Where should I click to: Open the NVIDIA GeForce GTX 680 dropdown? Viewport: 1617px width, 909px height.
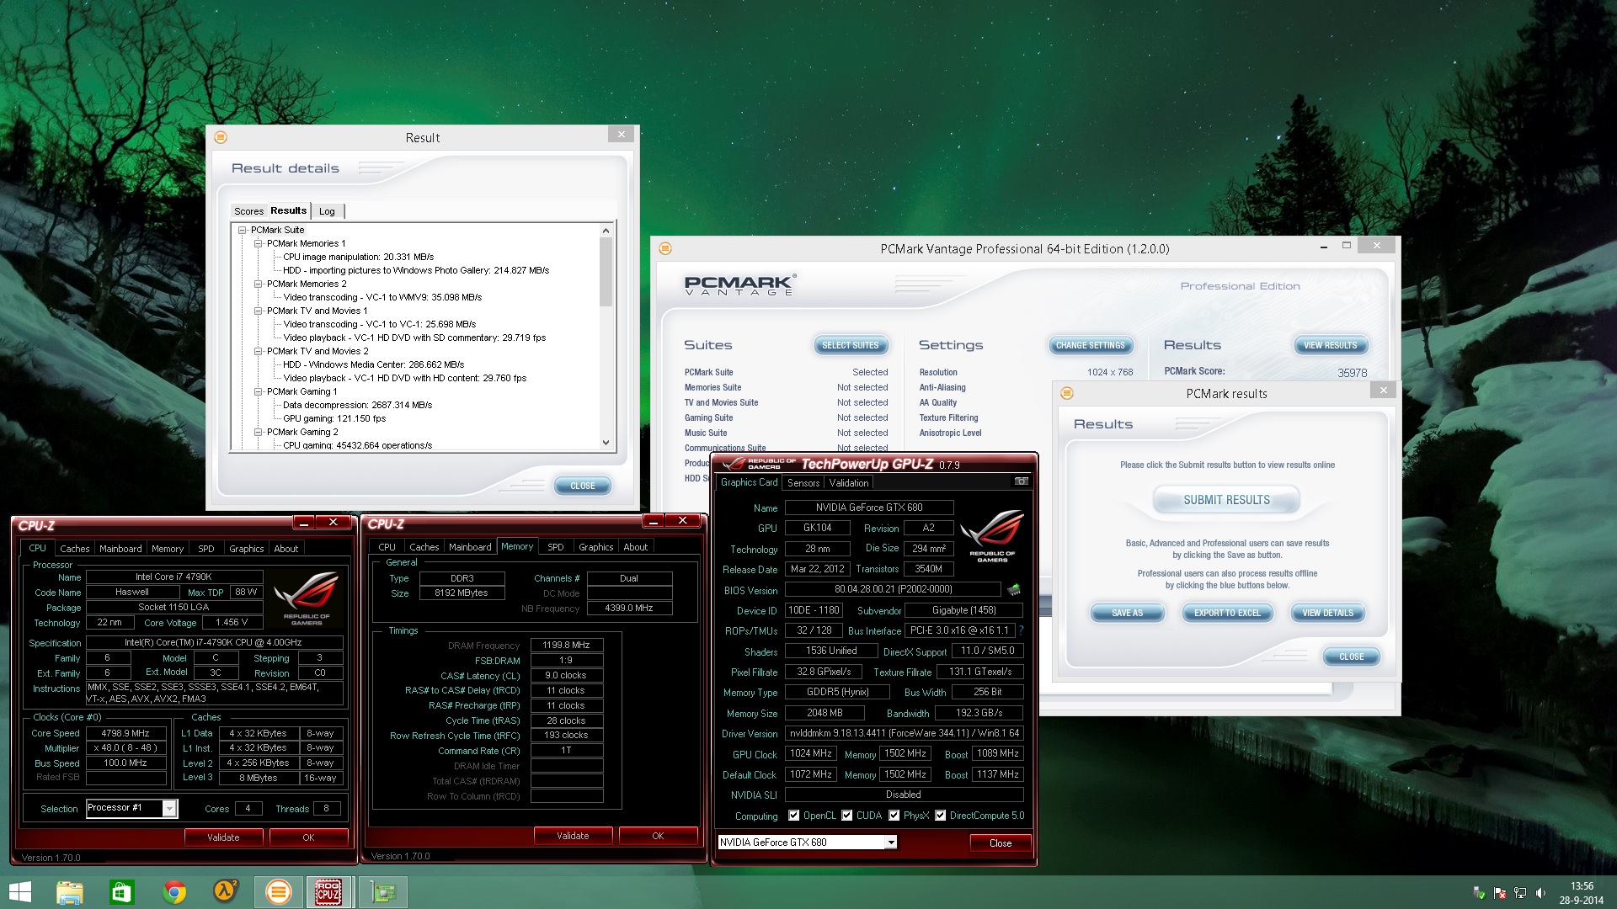point(890,843)
